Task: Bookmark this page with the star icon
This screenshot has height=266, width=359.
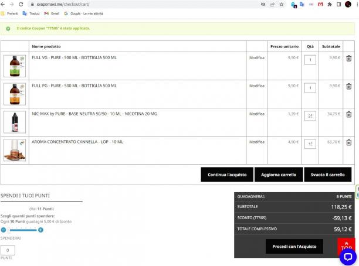Action: click(x=282, y=4)
